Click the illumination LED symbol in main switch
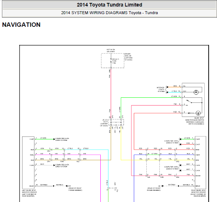This screenshot has height=202, width=217. coord(196,92)
